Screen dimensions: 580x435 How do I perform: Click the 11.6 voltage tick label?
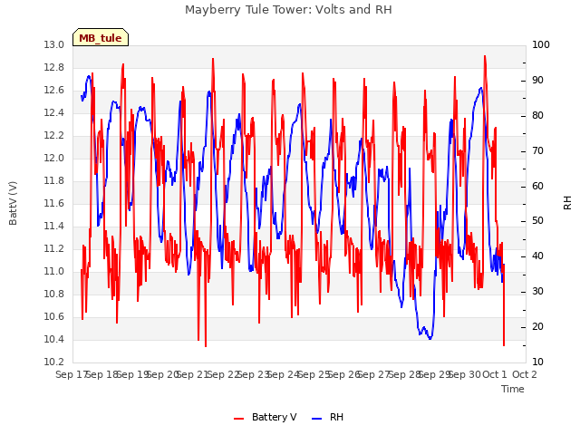[x=54, y=203]
